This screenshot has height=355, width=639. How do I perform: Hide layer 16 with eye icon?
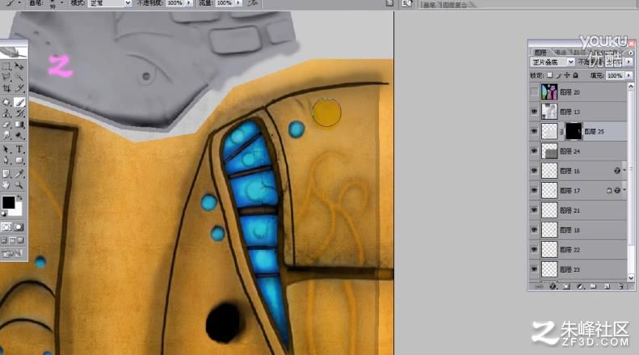click(x=534, y=171)
